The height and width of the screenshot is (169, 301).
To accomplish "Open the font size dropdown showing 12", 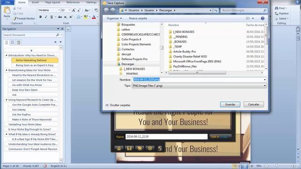I will pyautogui.click(x=69, y=10).
